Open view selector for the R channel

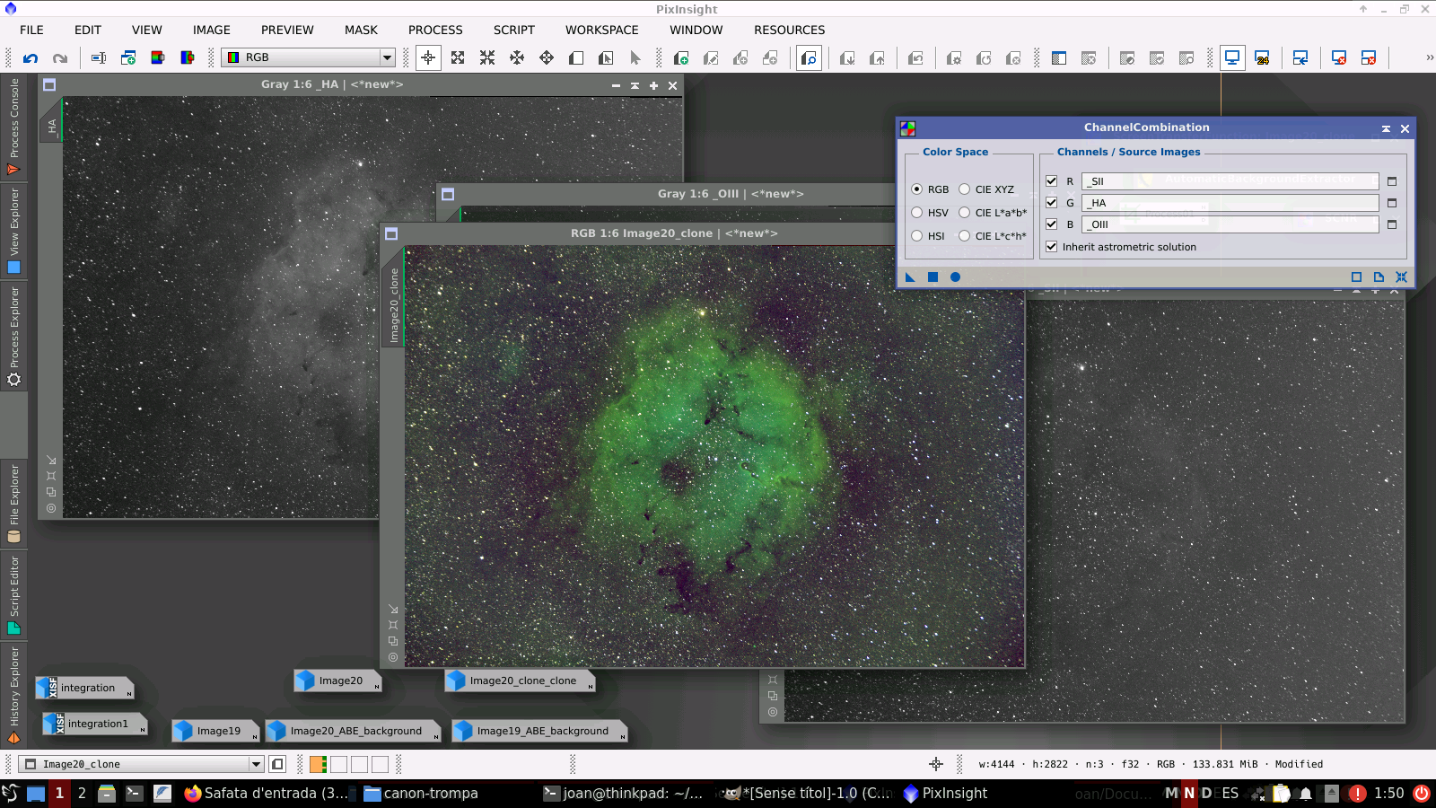point(1392,181)
